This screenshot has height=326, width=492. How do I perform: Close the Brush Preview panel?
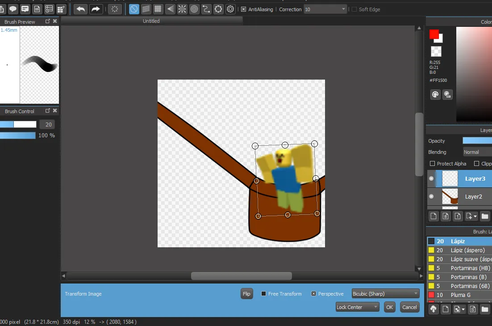(x=55, y=21)
